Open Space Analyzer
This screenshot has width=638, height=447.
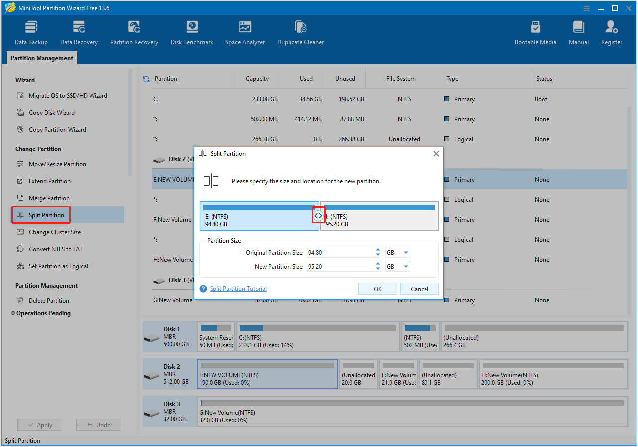[245, 33]
